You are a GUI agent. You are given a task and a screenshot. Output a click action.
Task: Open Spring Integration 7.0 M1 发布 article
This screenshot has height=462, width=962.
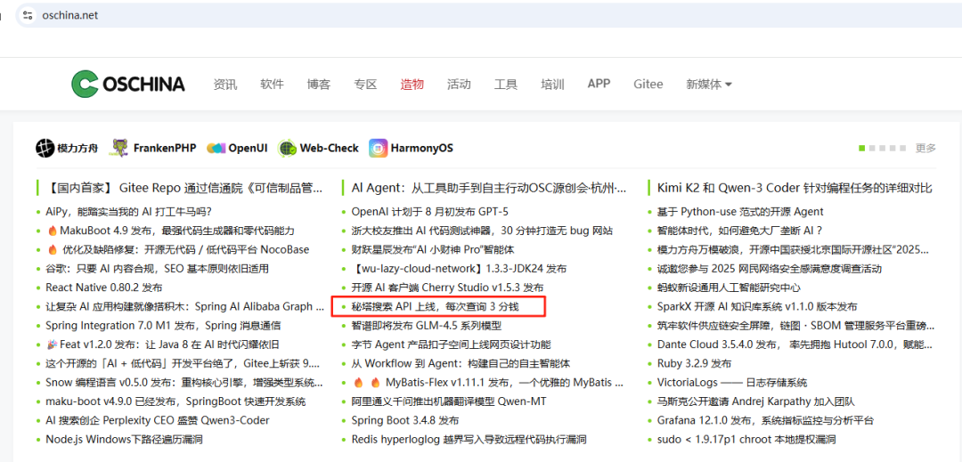(163, 326)
